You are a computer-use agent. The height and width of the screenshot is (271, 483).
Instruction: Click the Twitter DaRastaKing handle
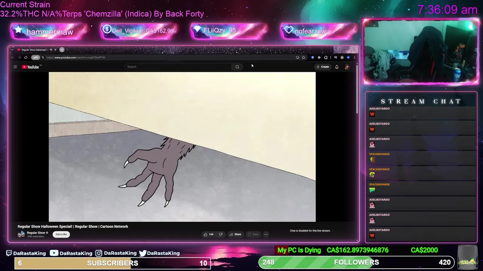pos(159,253)
